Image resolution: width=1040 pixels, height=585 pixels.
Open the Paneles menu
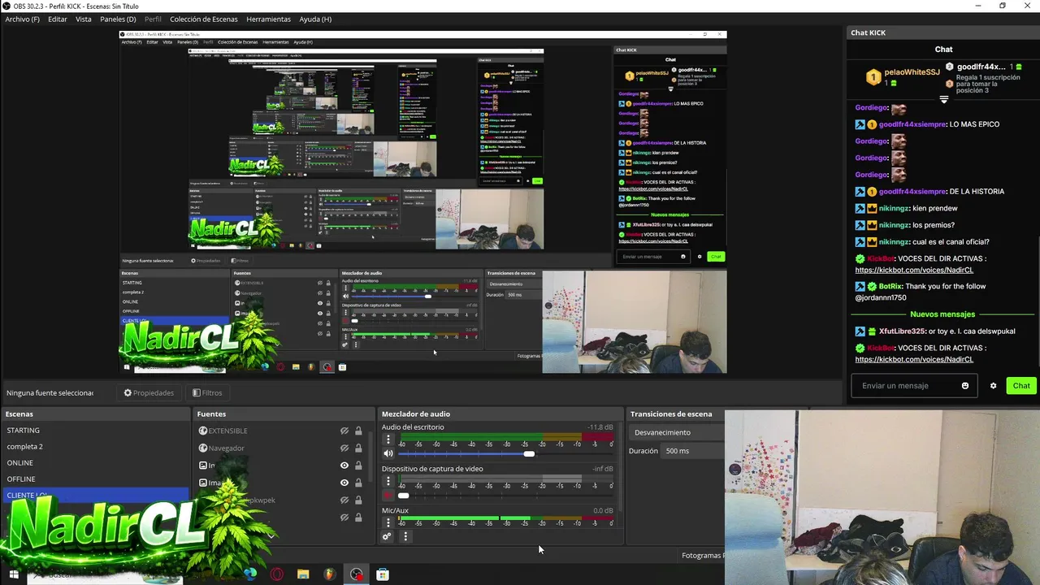(118, 19)
